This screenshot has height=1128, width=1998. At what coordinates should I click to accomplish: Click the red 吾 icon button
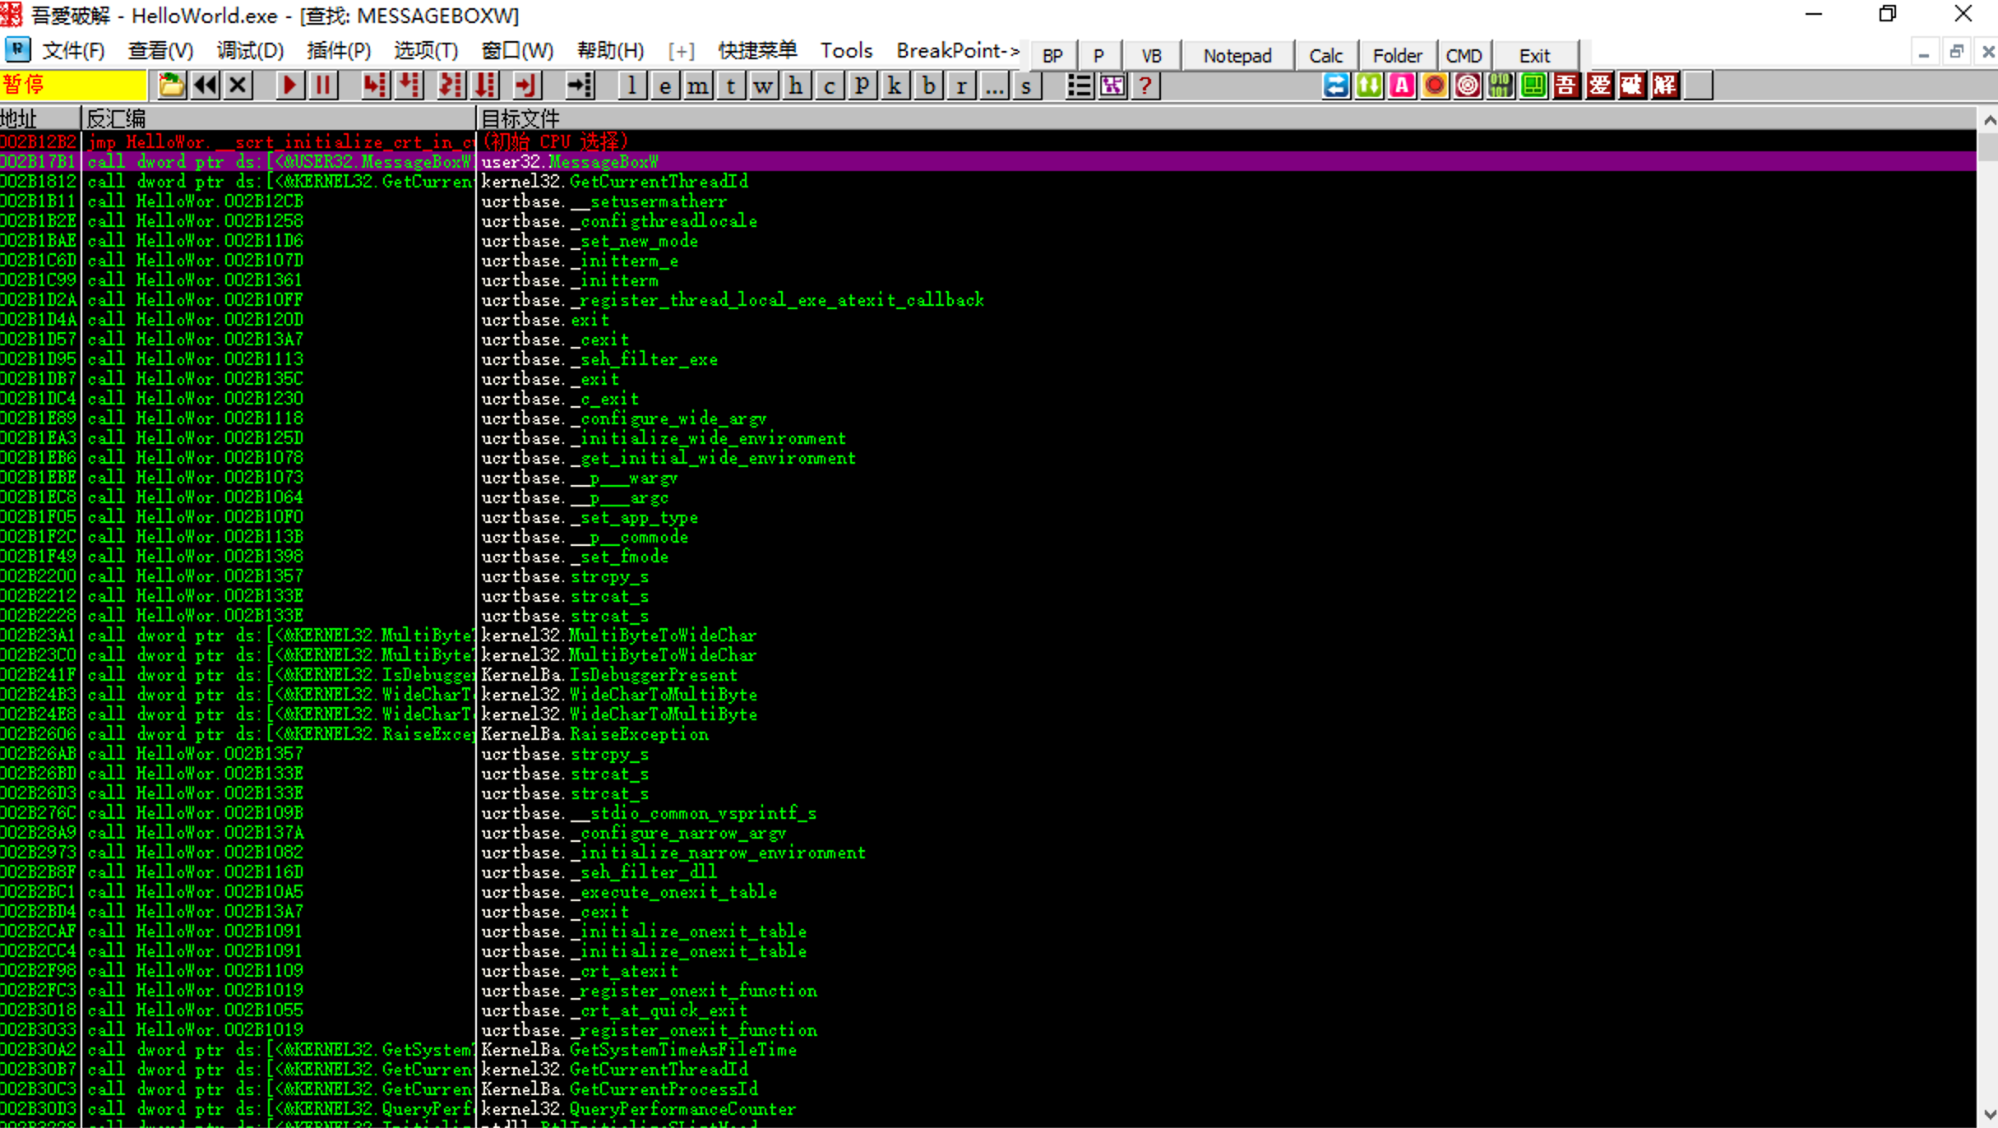point(1566,86)
